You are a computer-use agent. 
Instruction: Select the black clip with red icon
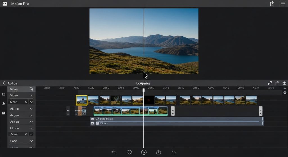coord(149,100)
